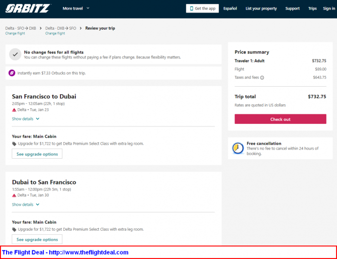Click 'No change fees for all flights' heading
Viewport: 337px width, 259px height.
coord(54,52)
